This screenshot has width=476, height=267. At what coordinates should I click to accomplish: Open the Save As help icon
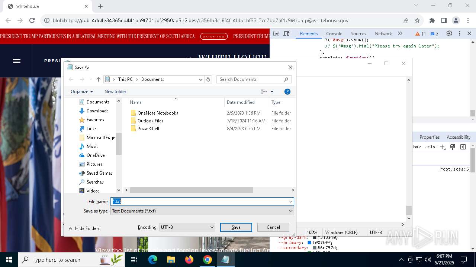click(x=287, y=92)
